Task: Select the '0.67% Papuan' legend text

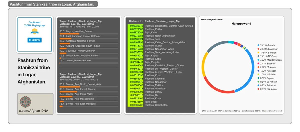Action: coord(267,78)
